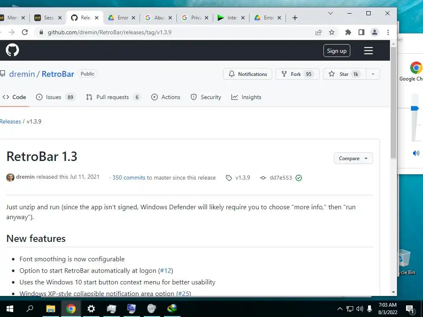Open the Insights tab
This screenshot has height=317, width=423.
click(x=246, y=97)
